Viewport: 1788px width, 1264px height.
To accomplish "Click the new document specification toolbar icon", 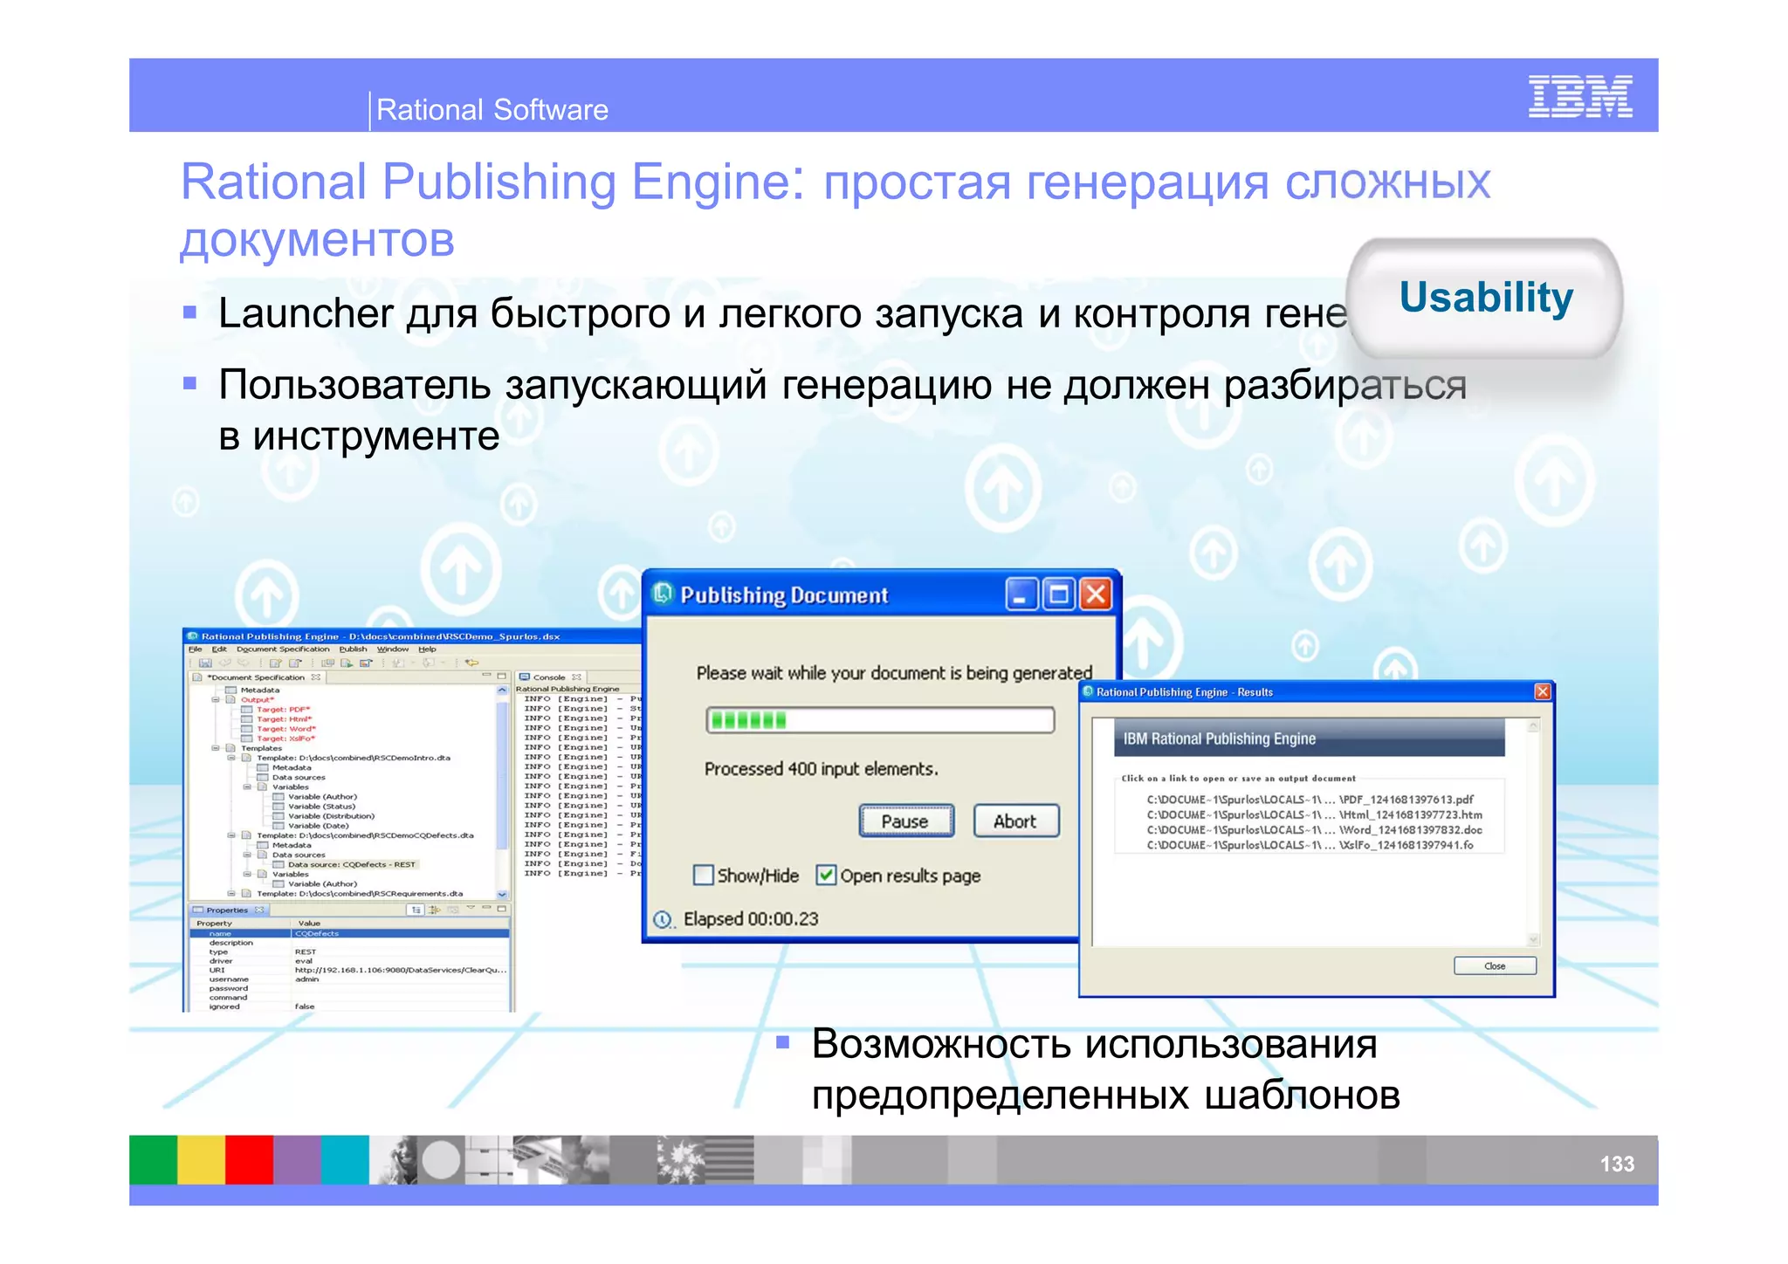I will [x=275, y=663].
